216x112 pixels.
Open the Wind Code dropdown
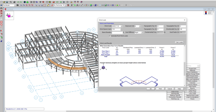coord(122,26)
